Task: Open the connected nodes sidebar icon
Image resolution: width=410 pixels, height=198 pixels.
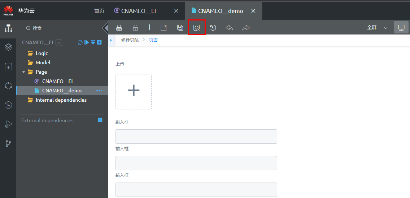Action: [8, 86]
